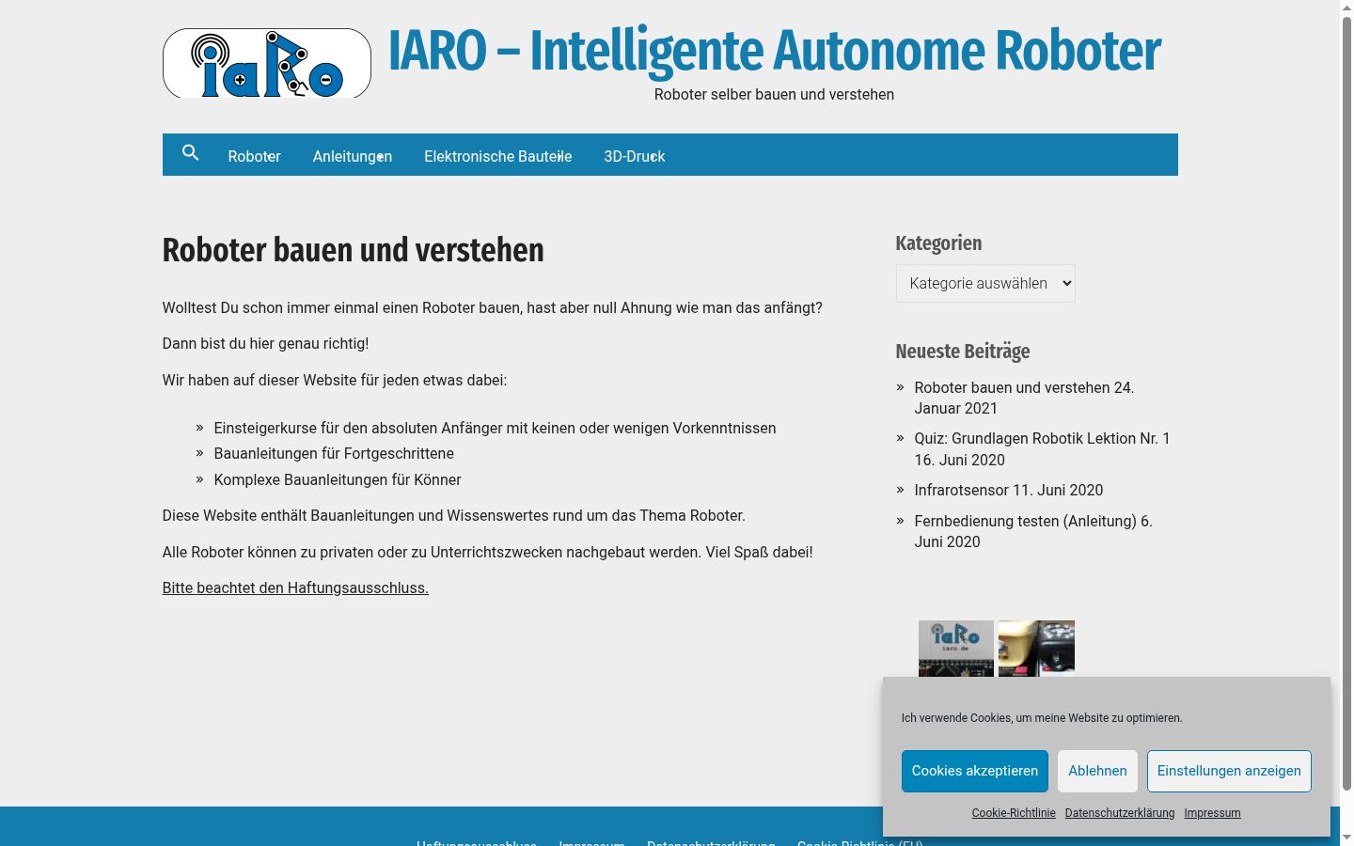The height and width of the screenshot is (846, 1354).
Task: Click the site title IARO – Intelligente Autonome Roboter
Action: tap(774, 51)
